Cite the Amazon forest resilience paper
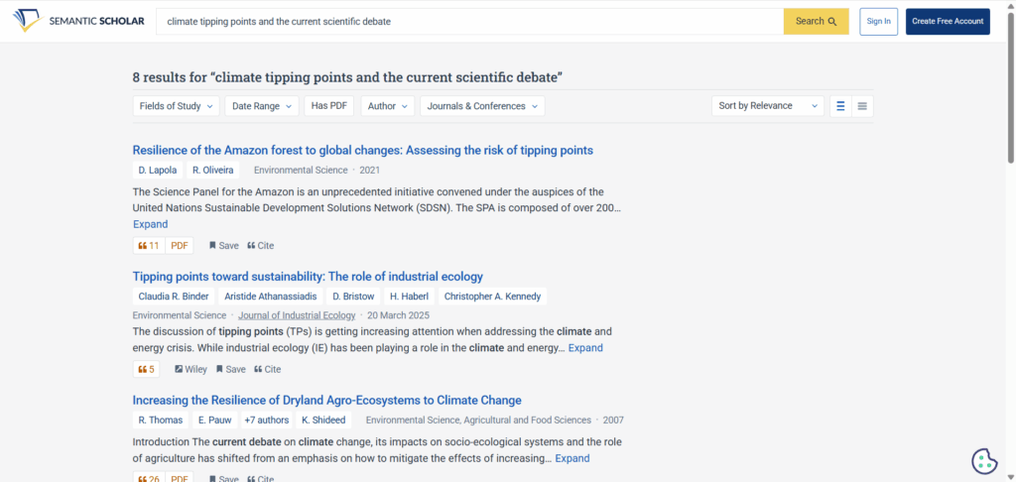The image size is (1016, 482). (x=261, y=246)
